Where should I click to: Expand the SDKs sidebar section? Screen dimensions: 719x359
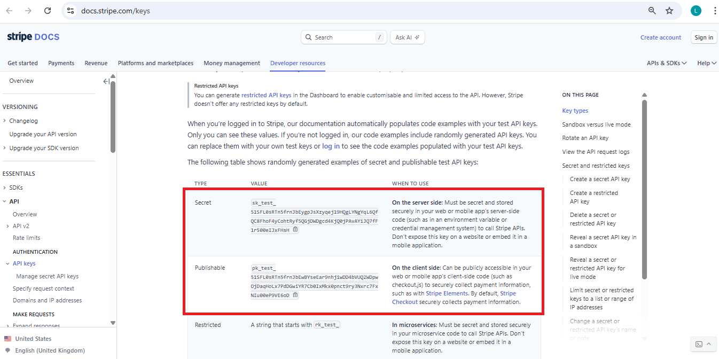[5, 188]
